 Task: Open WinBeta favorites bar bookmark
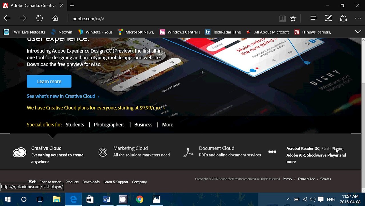click(x=95, y=32)
